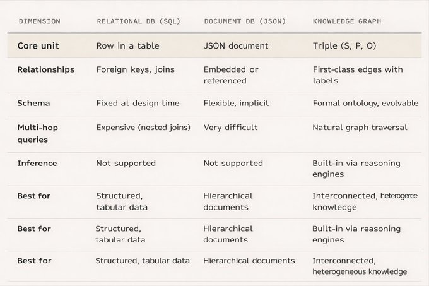The height and width of the screenshot is (286, 429).
Task: Click the DIMENSION column header
Action: [40, 21]
